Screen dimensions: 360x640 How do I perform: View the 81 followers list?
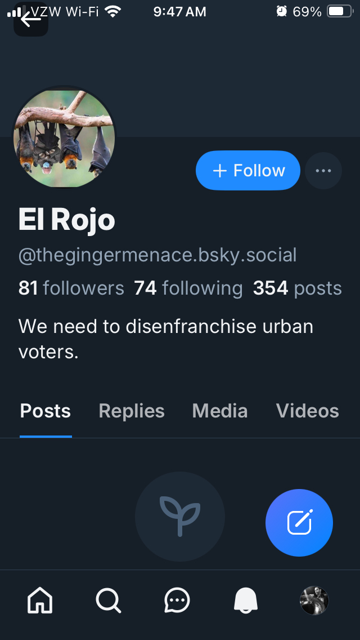pos(71,288)
